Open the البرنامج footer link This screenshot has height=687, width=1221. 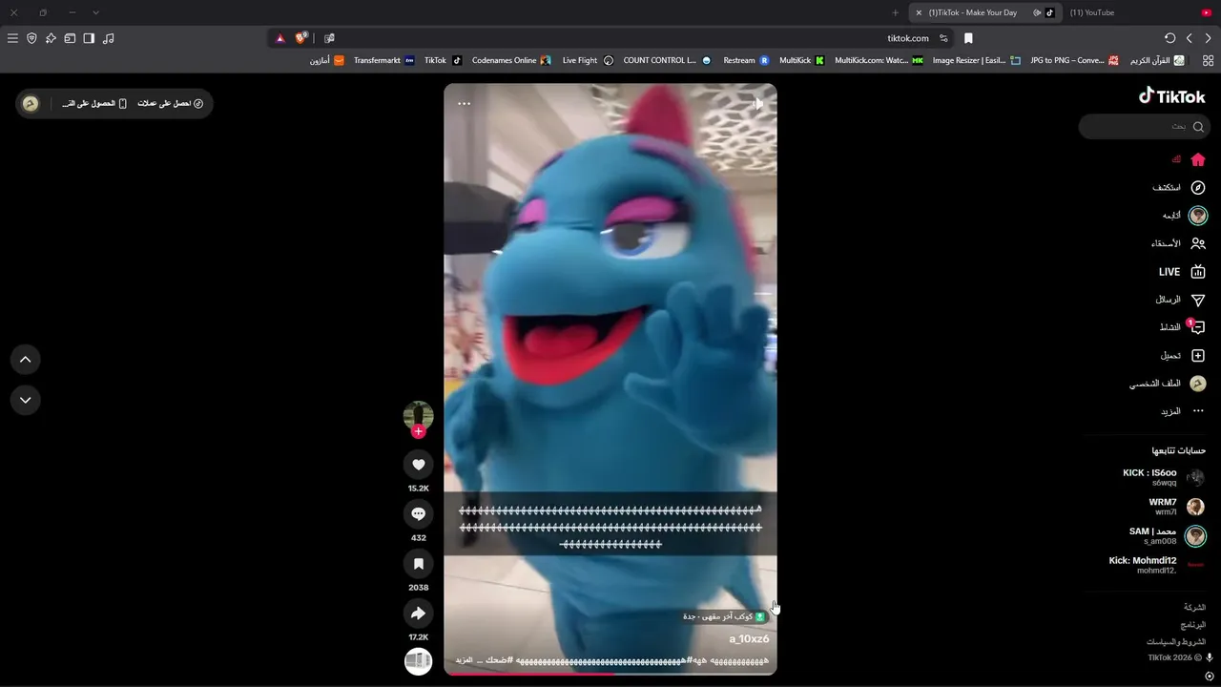[x=1193, y=624]
